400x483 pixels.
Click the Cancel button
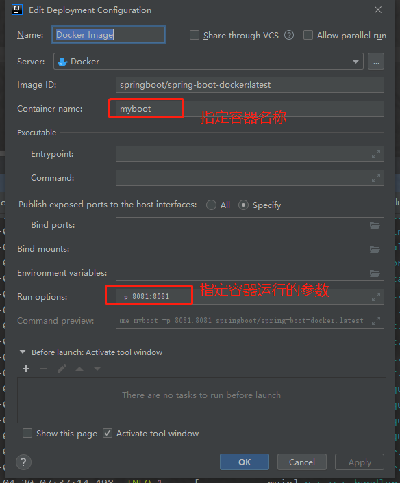point(302,462)
